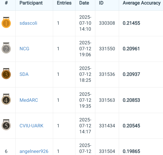Open MedARC participant link
This screenshot has height=155, width=163.
[x=29, y=100]
